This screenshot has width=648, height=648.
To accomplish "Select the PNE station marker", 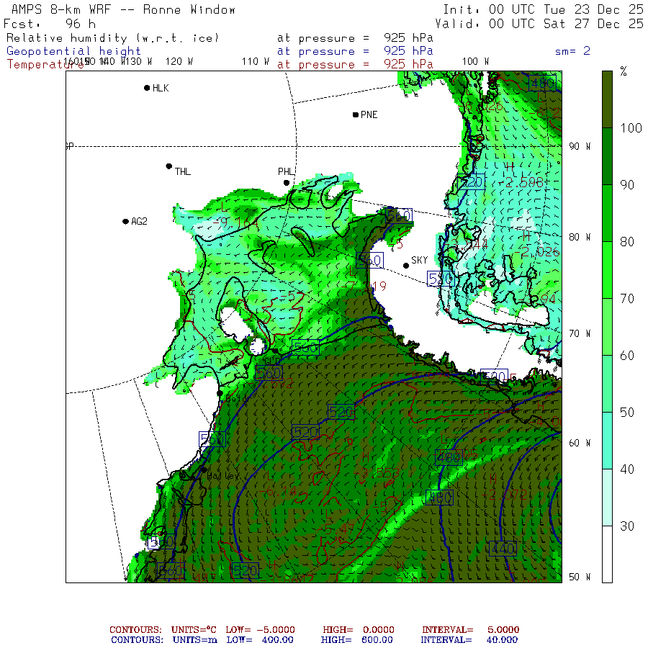I will coord(356,114).
